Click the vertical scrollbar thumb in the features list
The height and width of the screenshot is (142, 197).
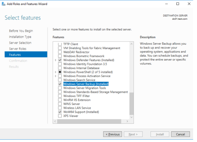tap(131, 104)
